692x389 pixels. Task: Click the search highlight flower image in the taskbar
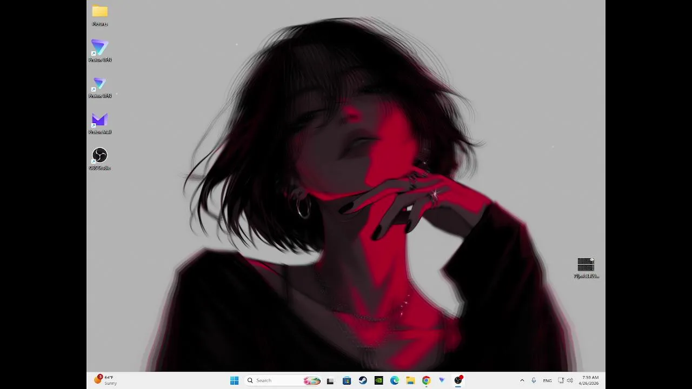click(312, 380)
